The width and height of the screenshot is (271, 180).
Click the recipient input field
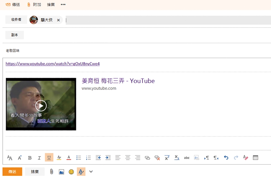click(168, 20)
